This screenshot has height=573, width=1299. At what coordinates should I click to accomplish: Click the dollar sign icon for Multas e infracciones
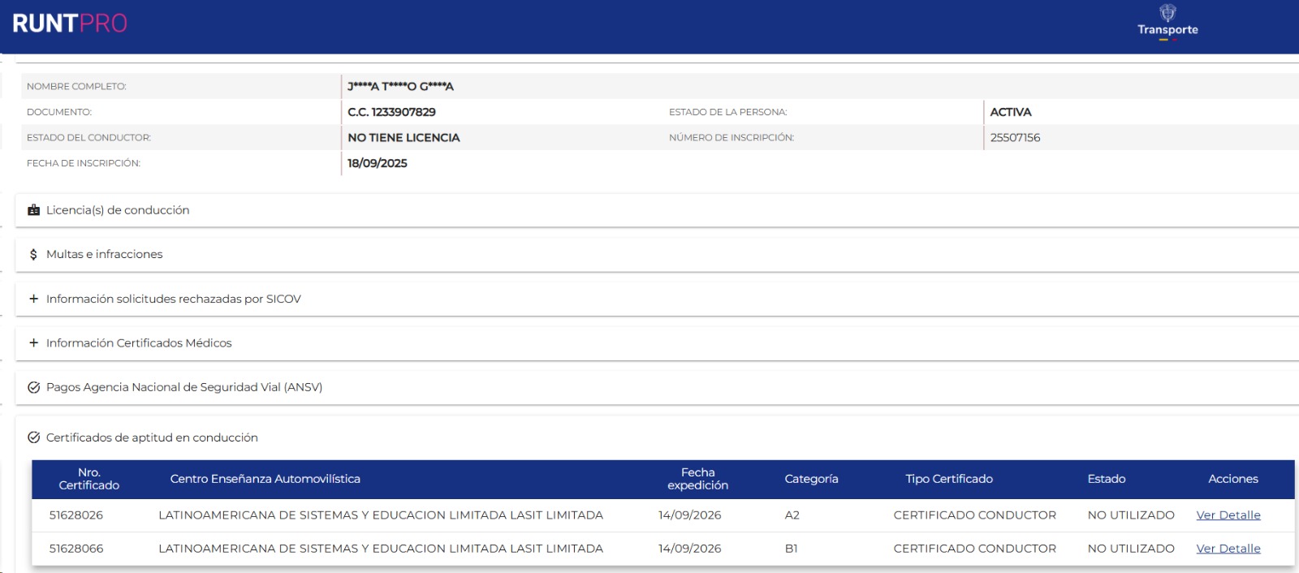(33, 255)
